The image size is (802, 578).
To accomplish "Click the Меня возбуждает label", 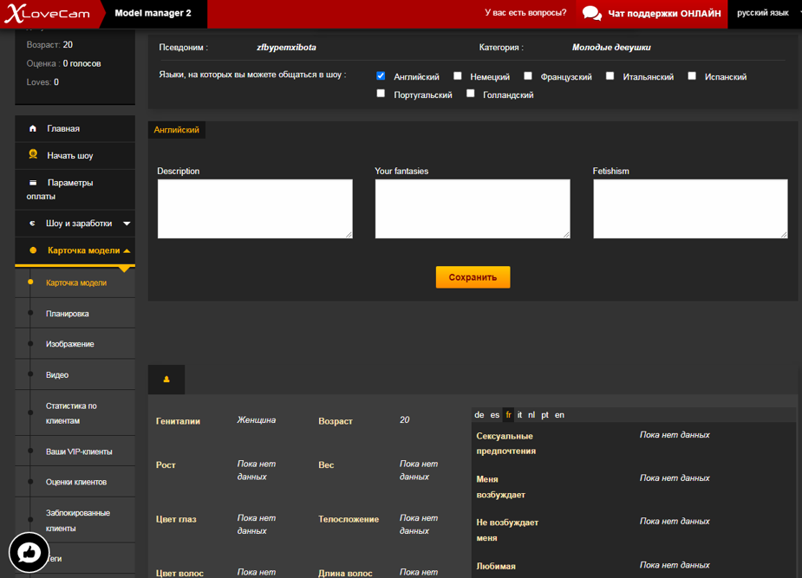I will click(x=501, y=487).
